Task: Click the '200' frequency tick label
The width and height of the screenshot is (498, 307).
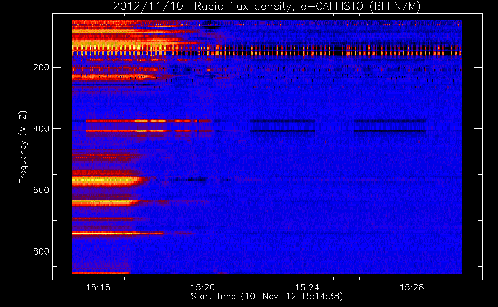Action: coord(41,68)
